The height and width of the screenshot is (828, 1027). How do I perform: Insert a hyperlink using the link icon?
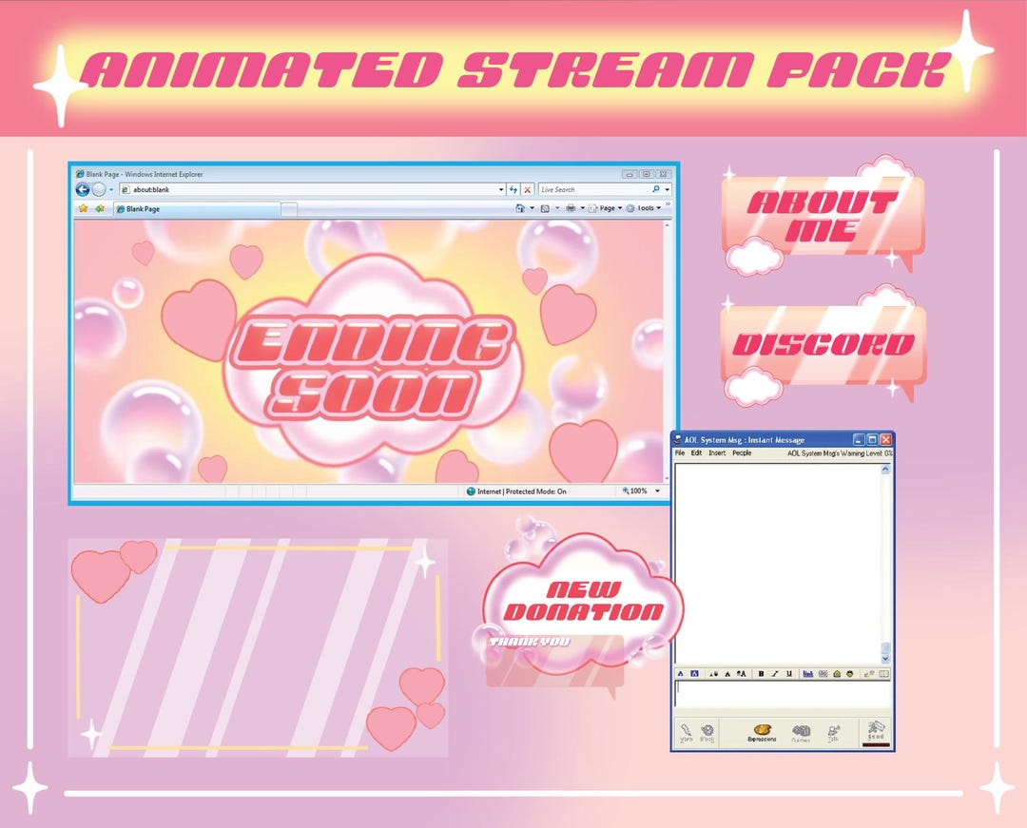coord(807,673)
